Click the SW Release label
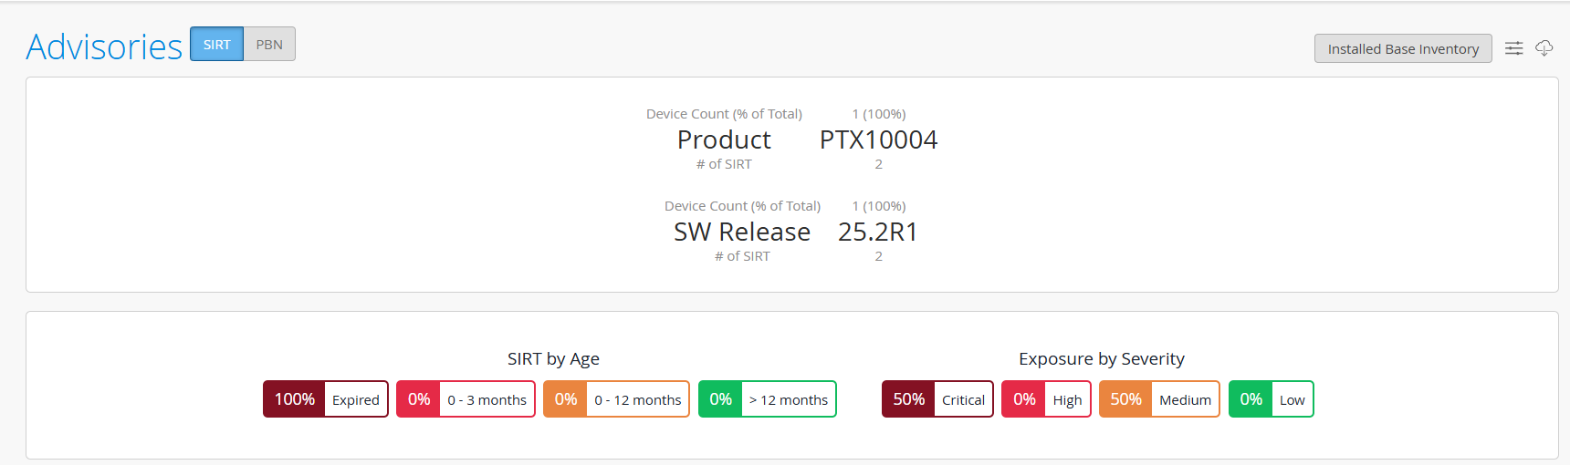 click(x=742, y=232)
